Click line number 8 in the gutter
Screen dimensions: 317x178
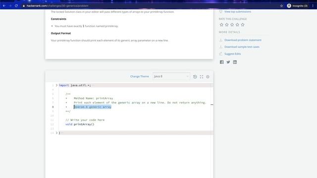53,107
